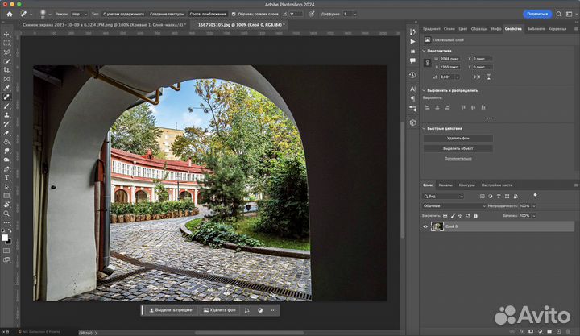The width and height of the screenshot is (580, 336).
Task: Click 'Выделить объект' quick action
Action: (x=458, y=148)
